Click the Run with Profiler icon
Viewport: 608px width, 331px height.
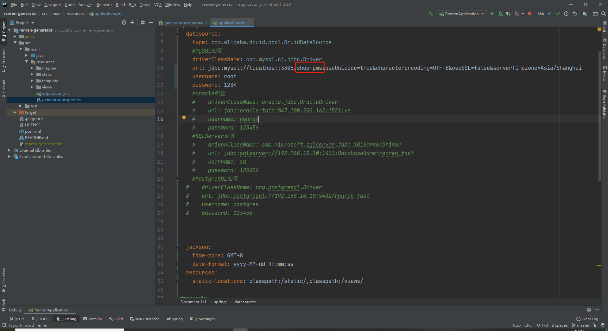(x=517, y=14)
